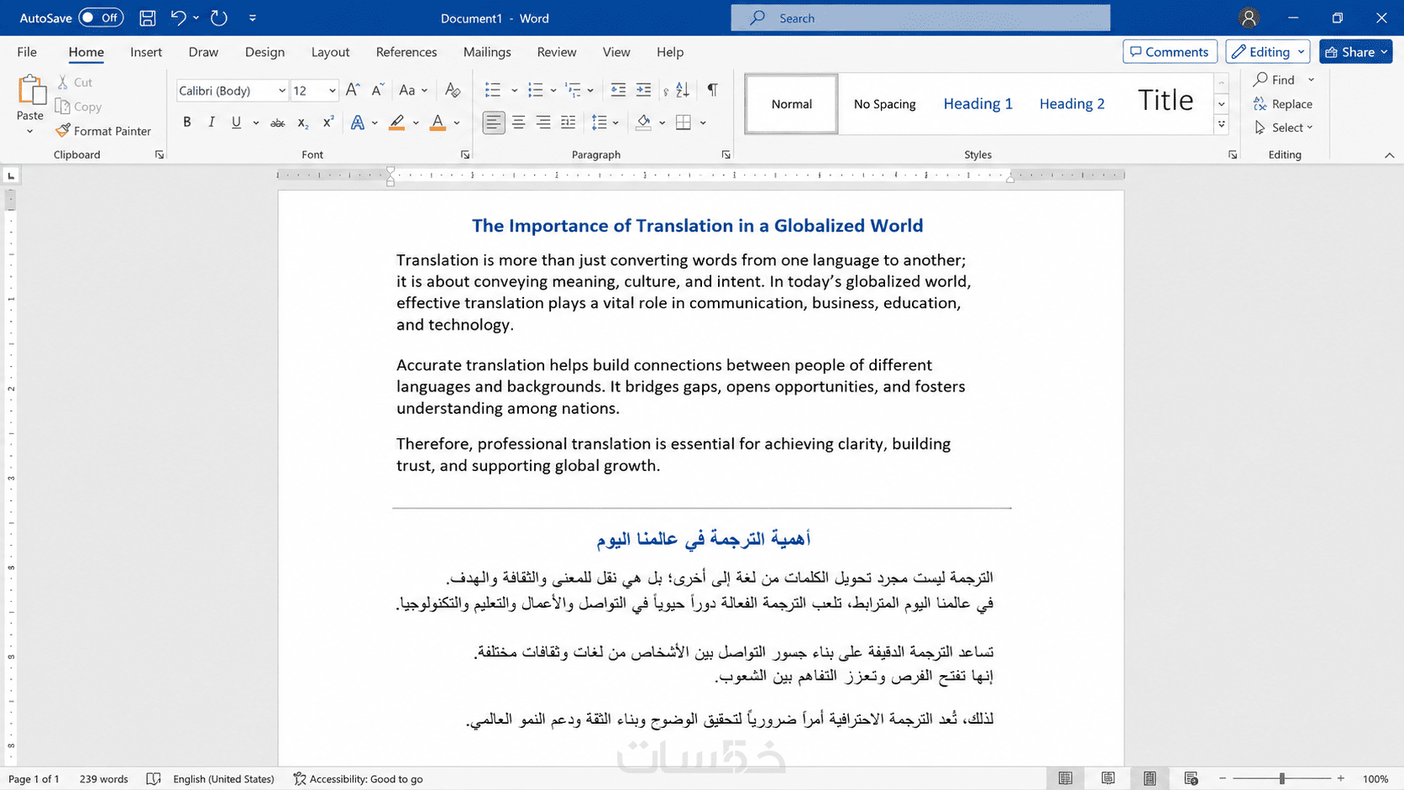Toggle the AutoSave switch
1404x790 pixels.
101,18
